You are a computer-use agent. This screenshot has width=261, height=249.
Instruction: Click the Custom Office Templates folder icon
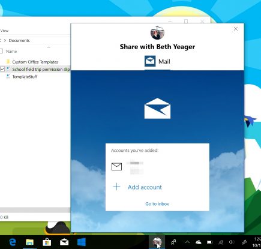point(8,62)
